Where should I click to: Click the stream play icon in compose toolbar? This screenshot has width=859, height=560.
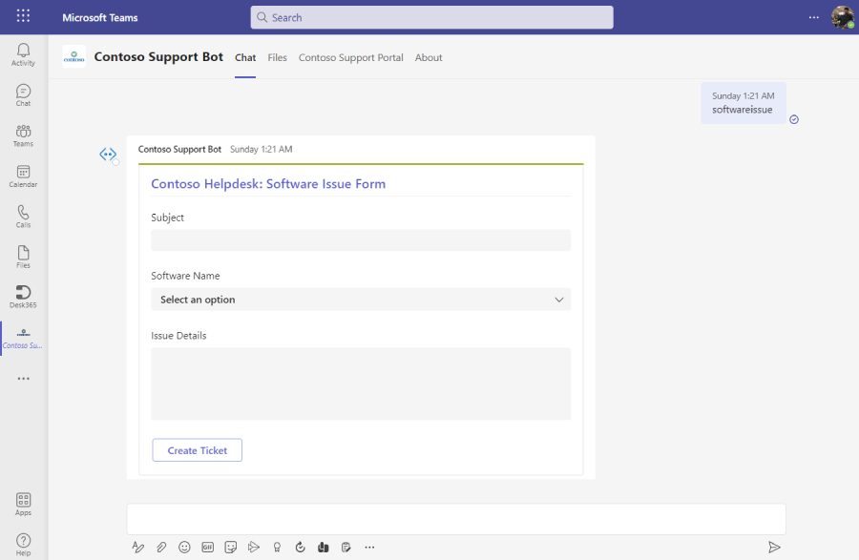(254, 547)
